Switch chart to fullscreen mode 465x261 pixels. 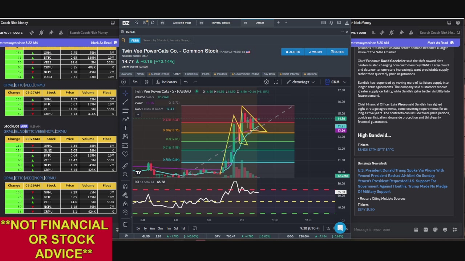(x=276, y=82)
